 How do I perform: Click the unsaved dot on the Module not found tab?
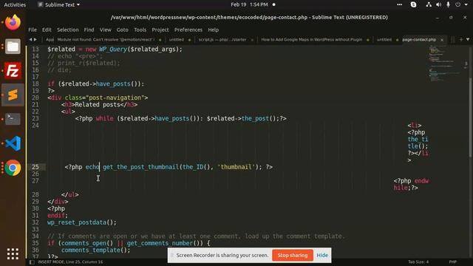(160, 40)
